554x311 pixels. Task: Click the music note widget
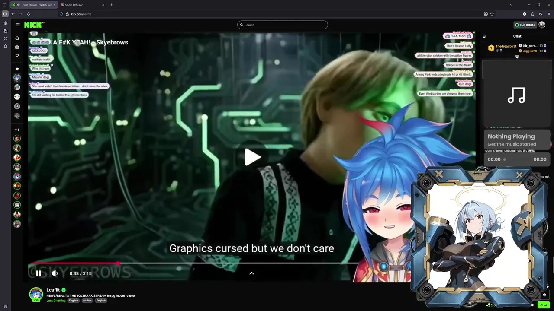click(x=516, y=95)
